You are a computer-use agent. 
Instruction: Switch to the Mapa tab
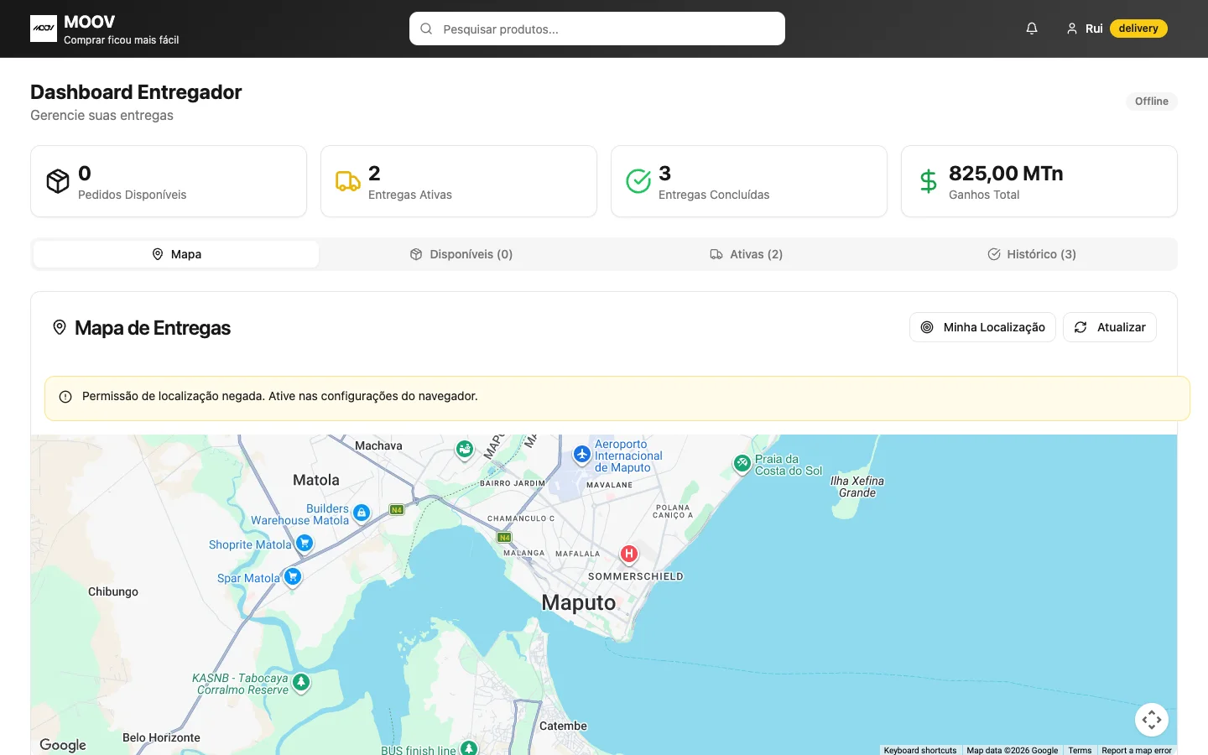[176, 254]
